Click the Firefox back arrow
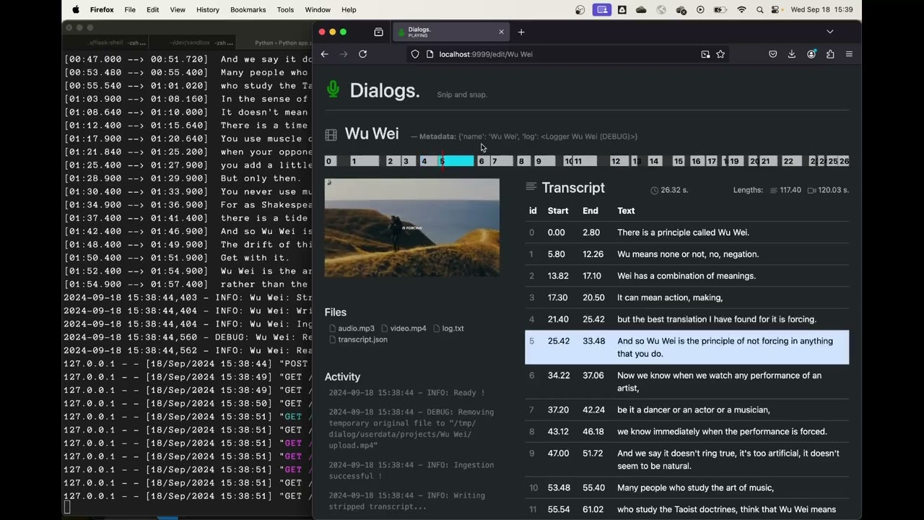This screenshot has width=924, height=520. (x=325, y=54)
